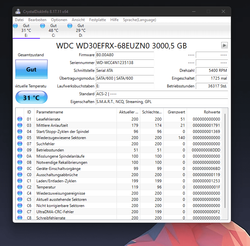The width and height of the screenshot is (250, 246).
Task: Click the SMART list vertical scrollbar
Action: [x=225, y=161]
